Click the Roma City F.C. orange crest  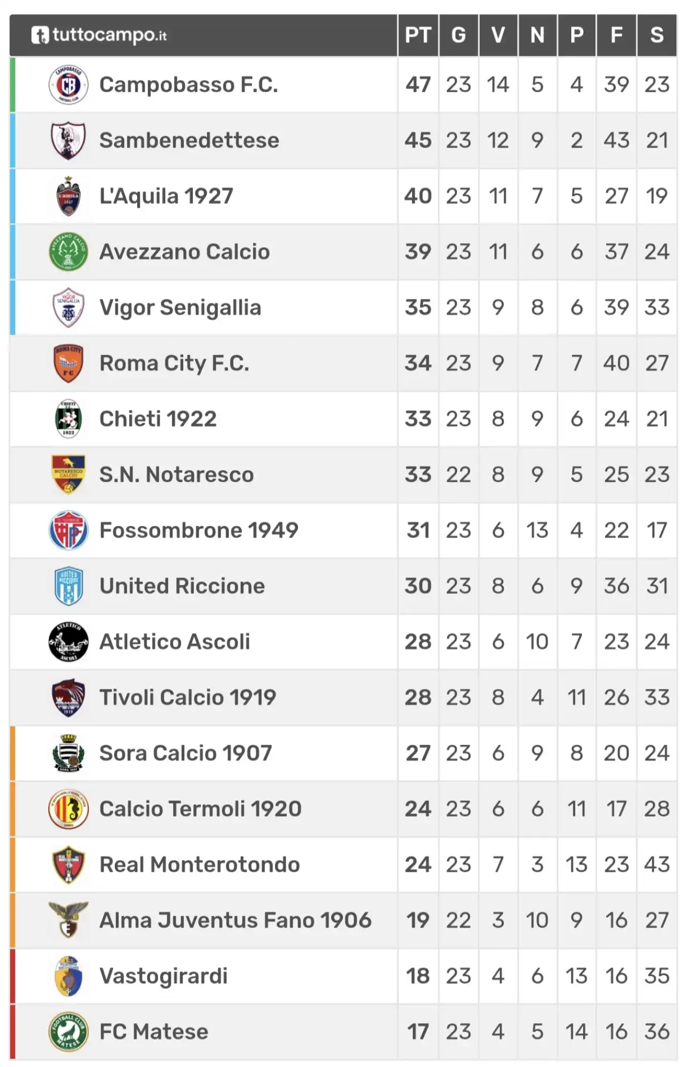pyautogui.click(x=68, y=363)
